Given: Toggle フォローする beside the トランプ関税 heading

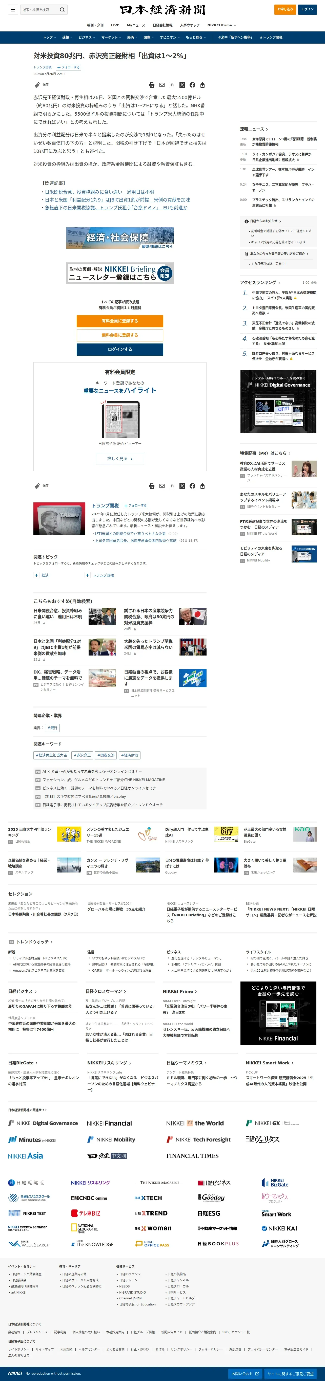Looking at the screenshot, I should [x=135, y=505].
